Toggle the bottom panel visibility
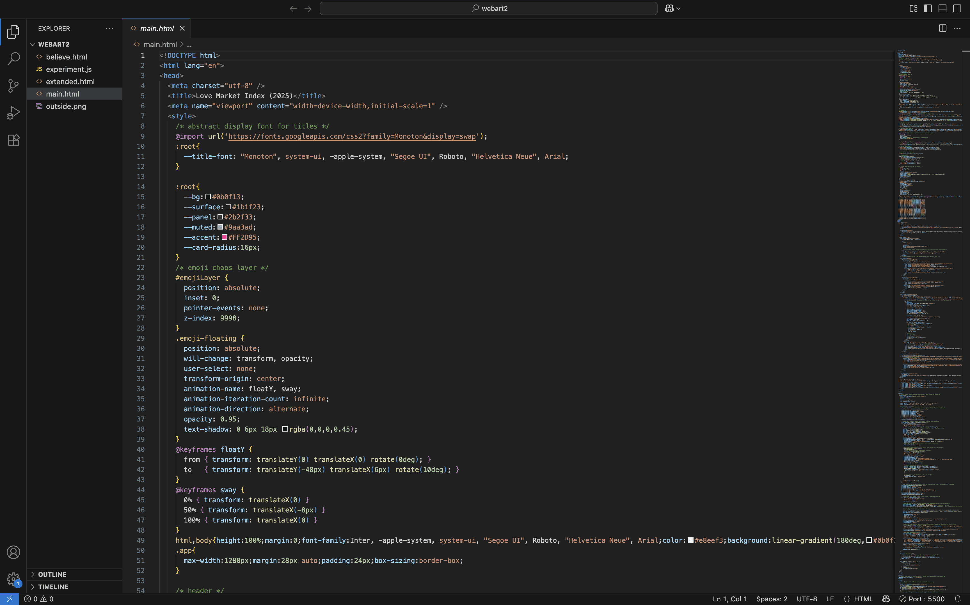This screenshot has height=605, width=970. tap(942, 8)
